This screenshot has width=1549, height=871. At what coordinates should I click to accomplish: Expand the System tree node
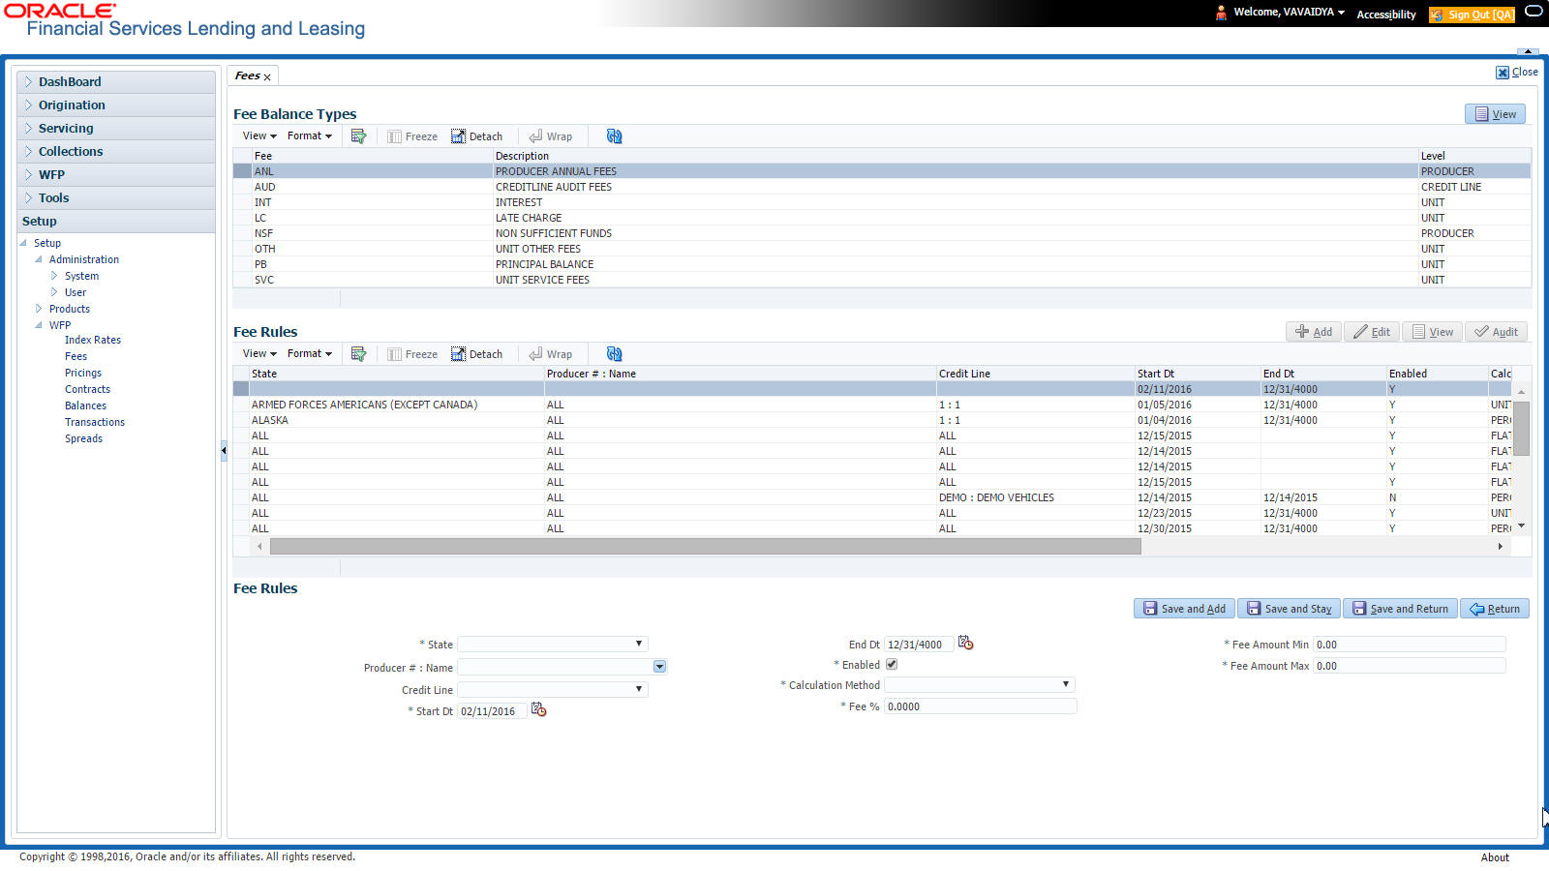pos(54,276)
